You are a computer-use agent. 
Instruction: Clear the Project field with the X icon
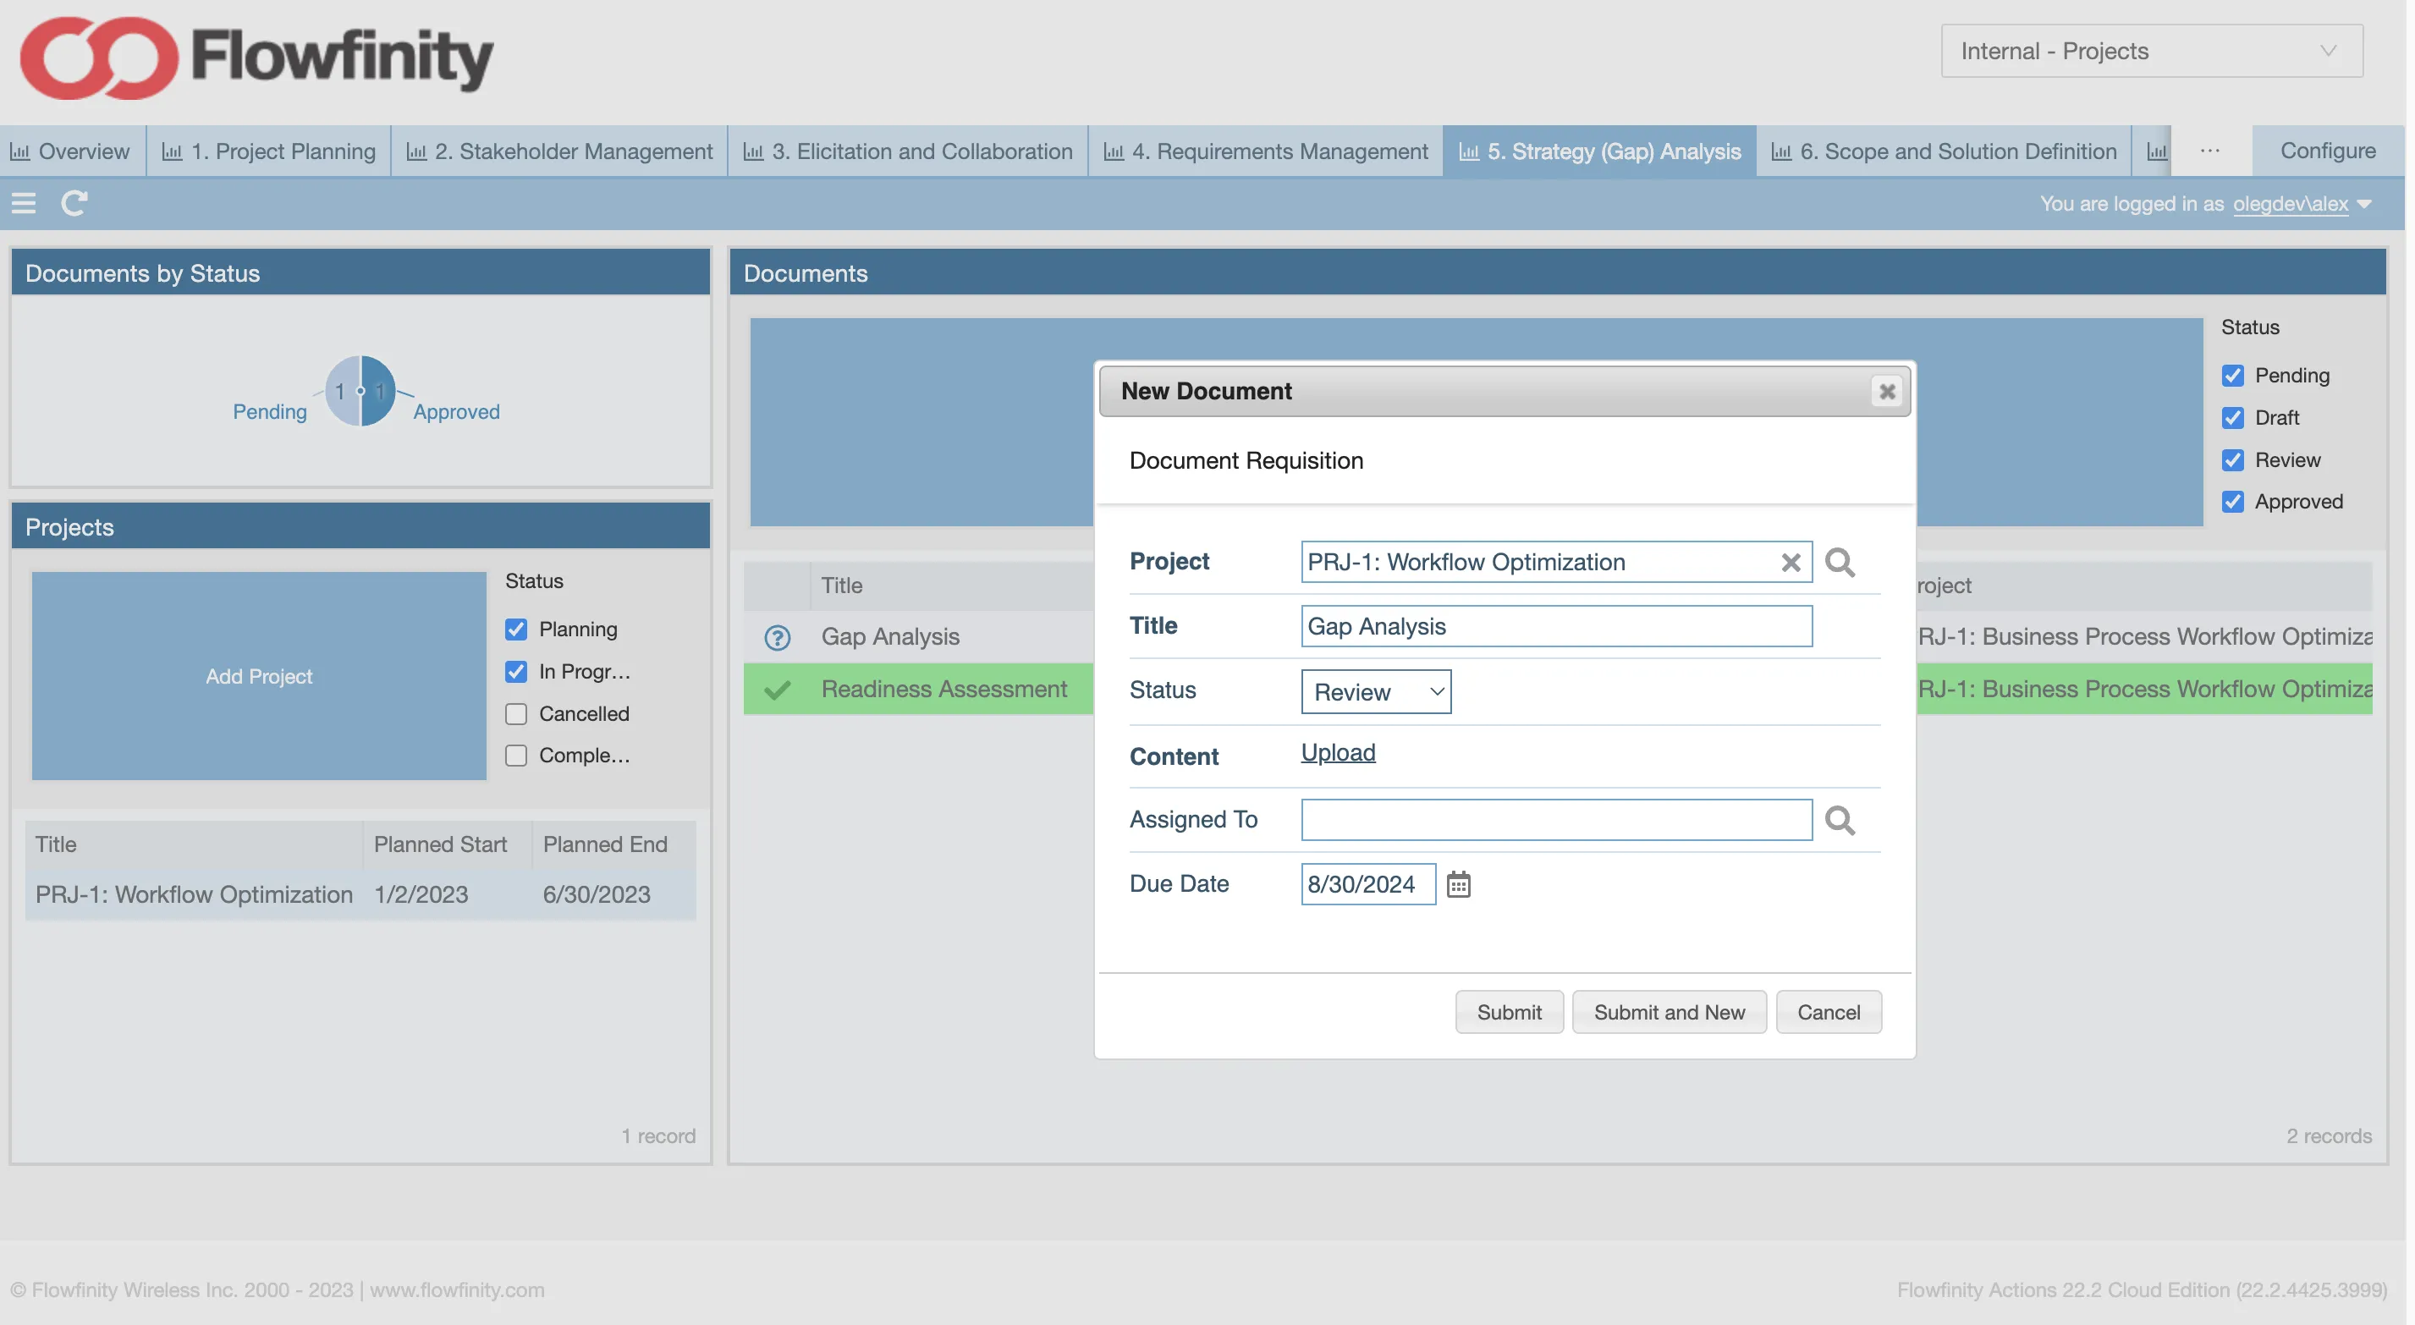1791,563
